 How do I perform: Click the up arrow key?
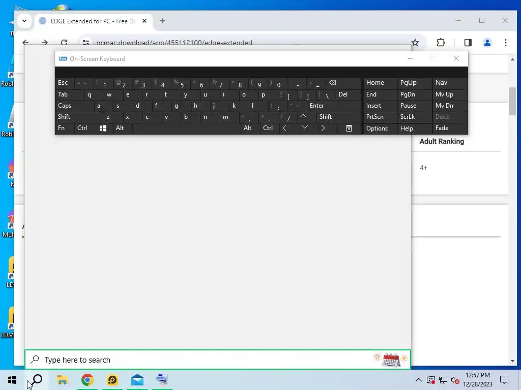coord(303,117)
